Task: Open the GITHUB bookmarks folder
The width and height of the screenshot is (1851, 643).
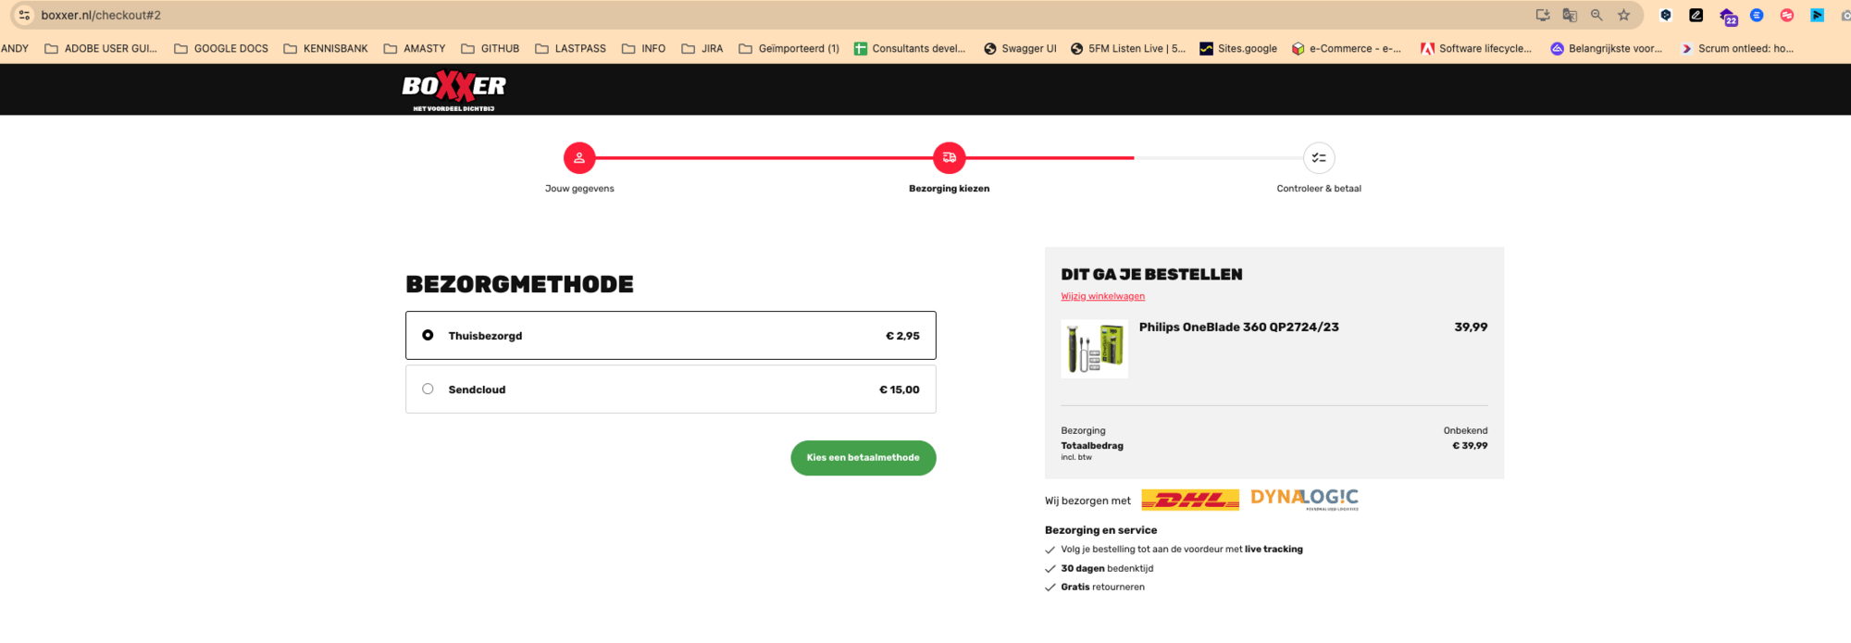Action: [x=491, y=48]
